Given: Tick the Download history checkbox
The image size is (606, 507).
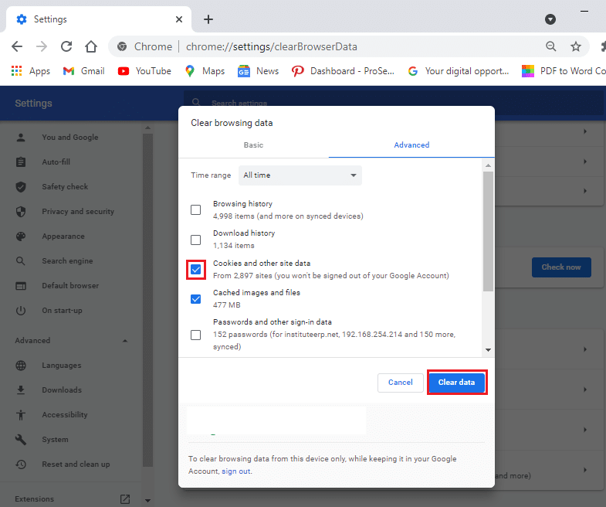Looking at the screenshot, I should coord(196,240).
